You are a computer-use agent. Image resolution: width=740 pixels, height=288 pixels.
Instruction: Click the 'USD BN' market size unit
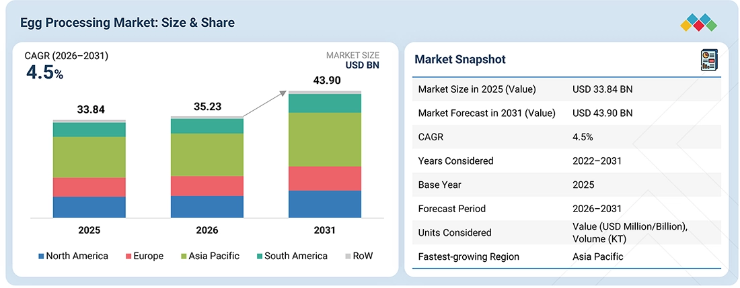pos(363,65)
